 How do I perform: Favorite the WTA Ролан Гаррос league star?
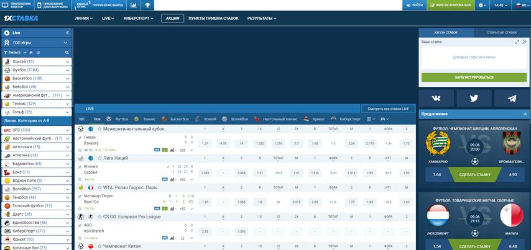click(x=100, y=187)
